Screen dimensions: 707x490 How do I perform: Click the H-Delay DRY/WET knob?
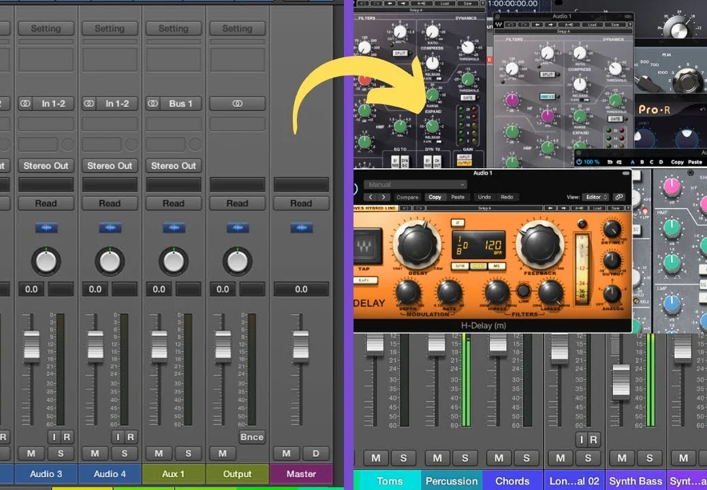tap(612, 229)
